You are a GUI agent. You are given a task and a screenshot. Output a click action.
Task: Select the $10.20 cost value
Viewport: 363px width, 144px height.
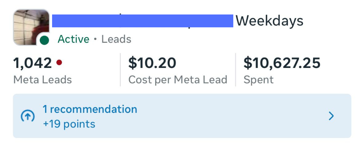pos(152,63)
